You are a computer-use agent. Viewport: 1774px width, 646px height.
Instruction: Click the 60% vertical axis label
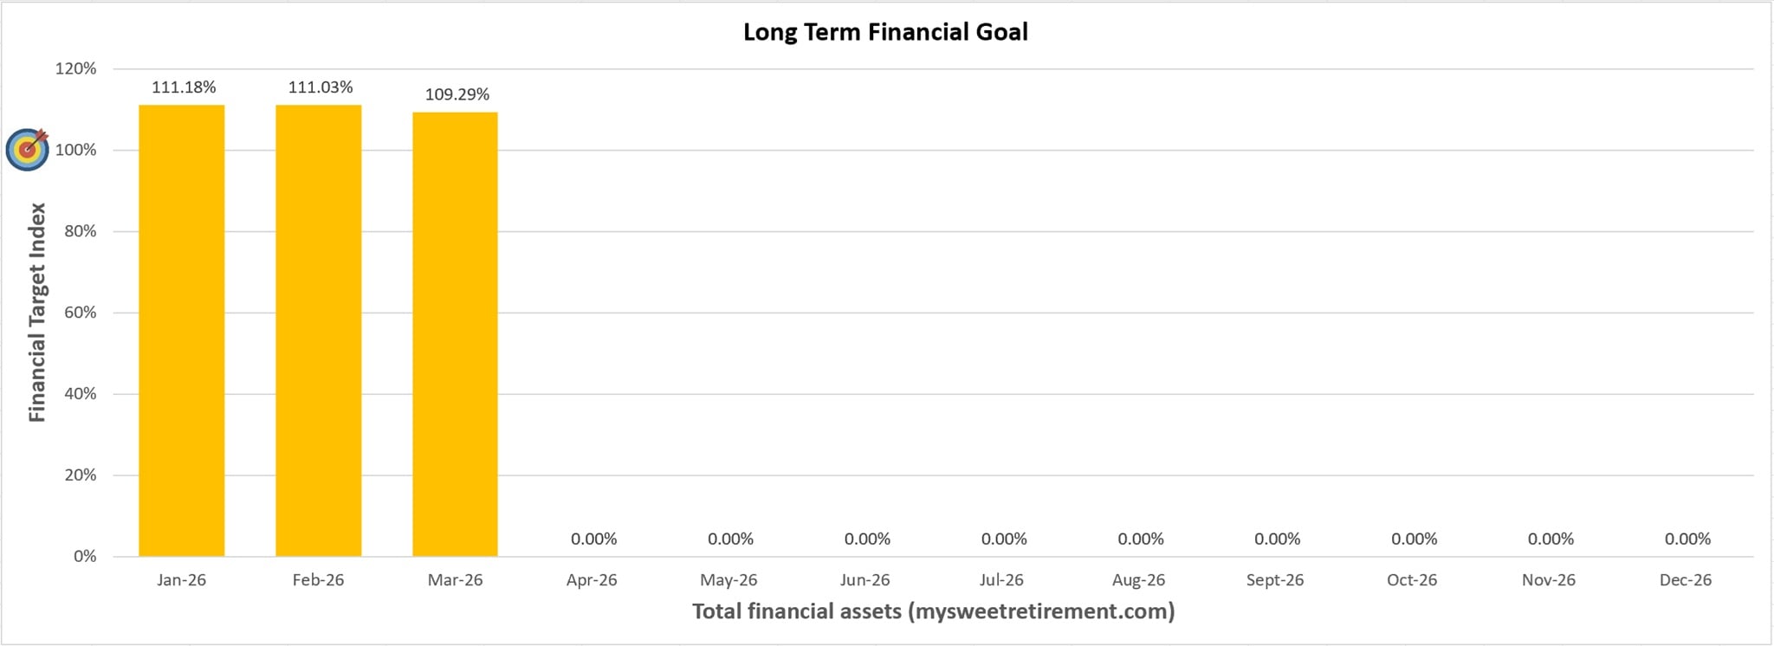pos(80,312)
